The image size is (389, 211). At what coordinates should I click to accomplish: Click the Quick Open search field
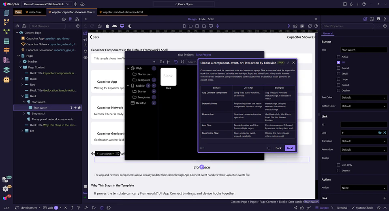(x=184, y=4)
